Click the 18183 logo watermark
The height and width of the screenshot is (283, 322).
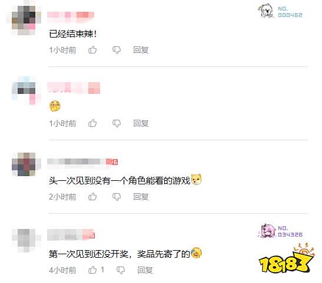pyautogui.click(x=287, y=258)
